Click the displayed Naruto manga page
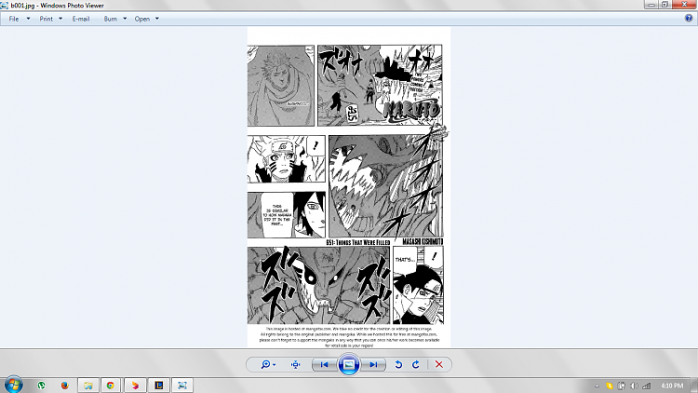Viewport: 698px width, 393px height. click(x=349, y=187)
